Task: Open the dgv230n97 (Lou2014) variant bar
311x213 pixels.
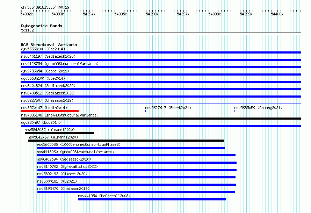Action: (161, 126)
